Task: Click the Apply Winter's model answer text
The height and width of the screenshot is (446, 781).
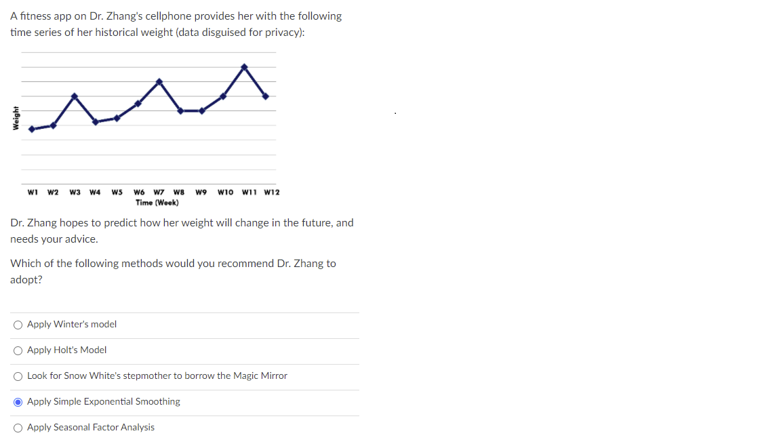Action: point(72,324)
